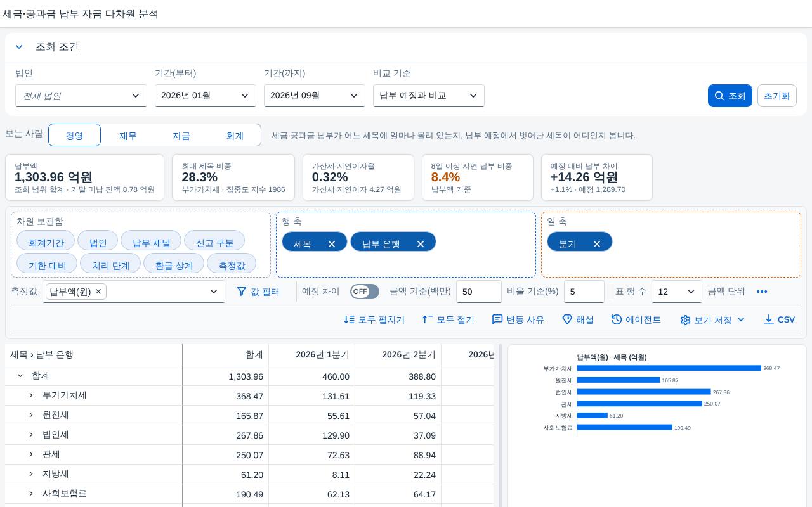Download the table as CSV
Viewport: 812px width, 507px height.
pos(779,320)
